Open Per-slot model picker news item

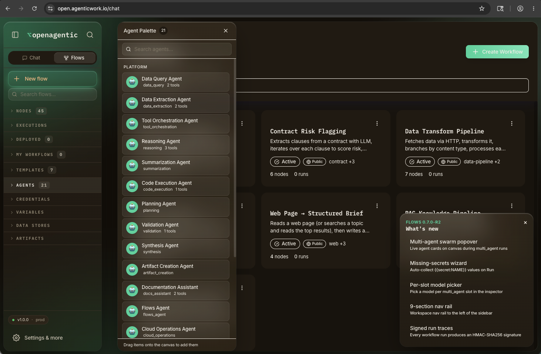(466, 288)
